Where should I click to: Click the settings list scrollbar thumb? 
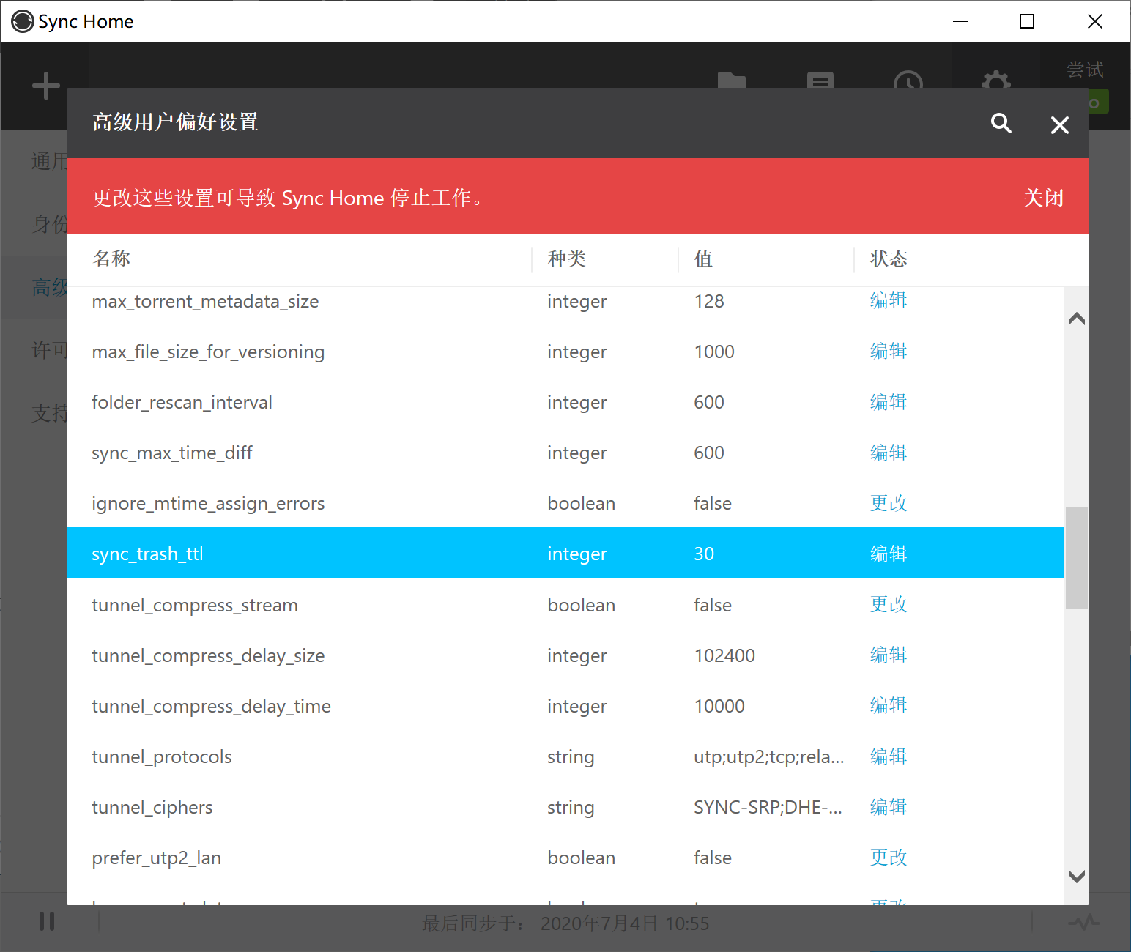click(1076, 558)
